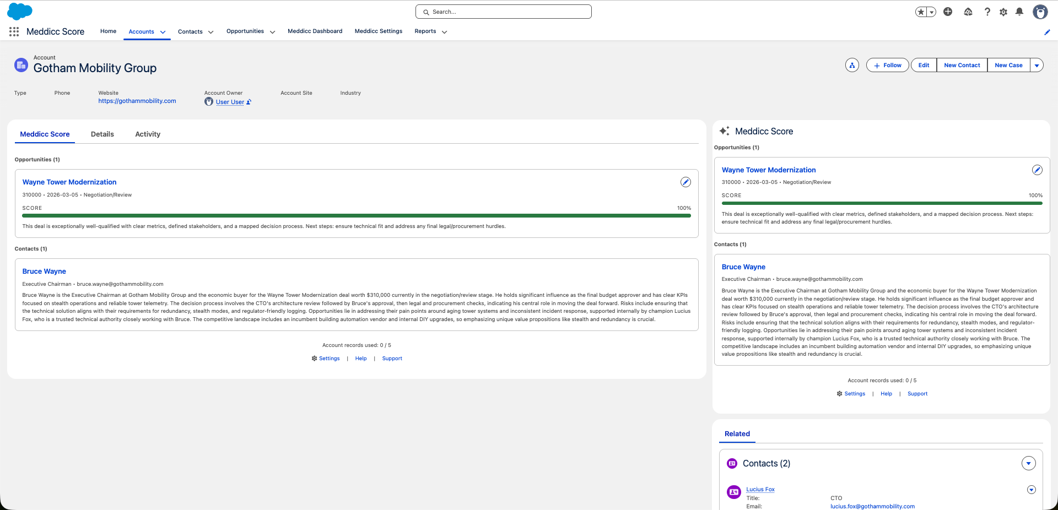Expand the Opportunities tab dropdown chevron
The height and width of the screenshot is (510, 1058).
click(x=272, y=32)
